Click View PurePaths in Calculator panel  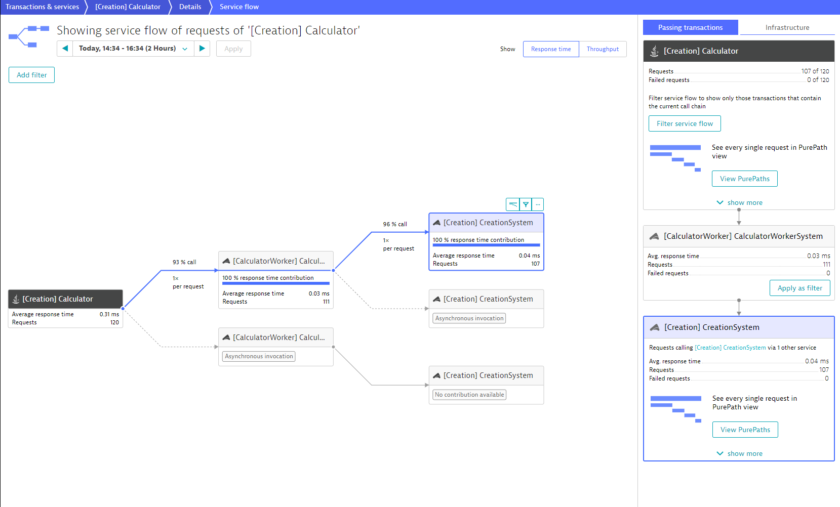point(744,179)
